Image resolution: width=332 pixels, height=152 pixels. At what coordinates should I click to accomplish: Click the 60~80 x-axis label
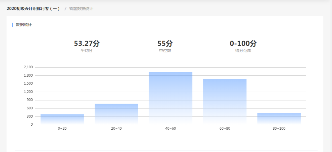point(225,129)
